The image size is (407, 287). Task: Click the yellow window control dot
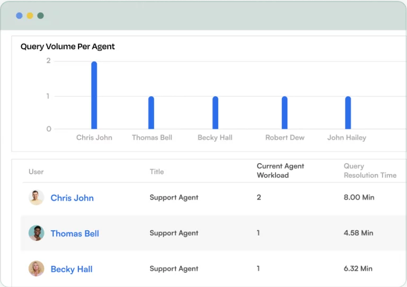tap(30, 15)
